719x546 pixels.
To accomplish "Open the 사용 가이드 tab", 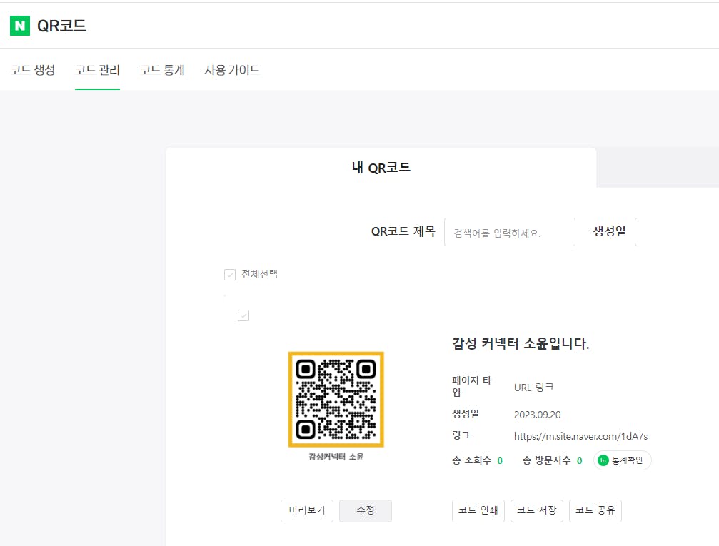I will tap(232, 70).
